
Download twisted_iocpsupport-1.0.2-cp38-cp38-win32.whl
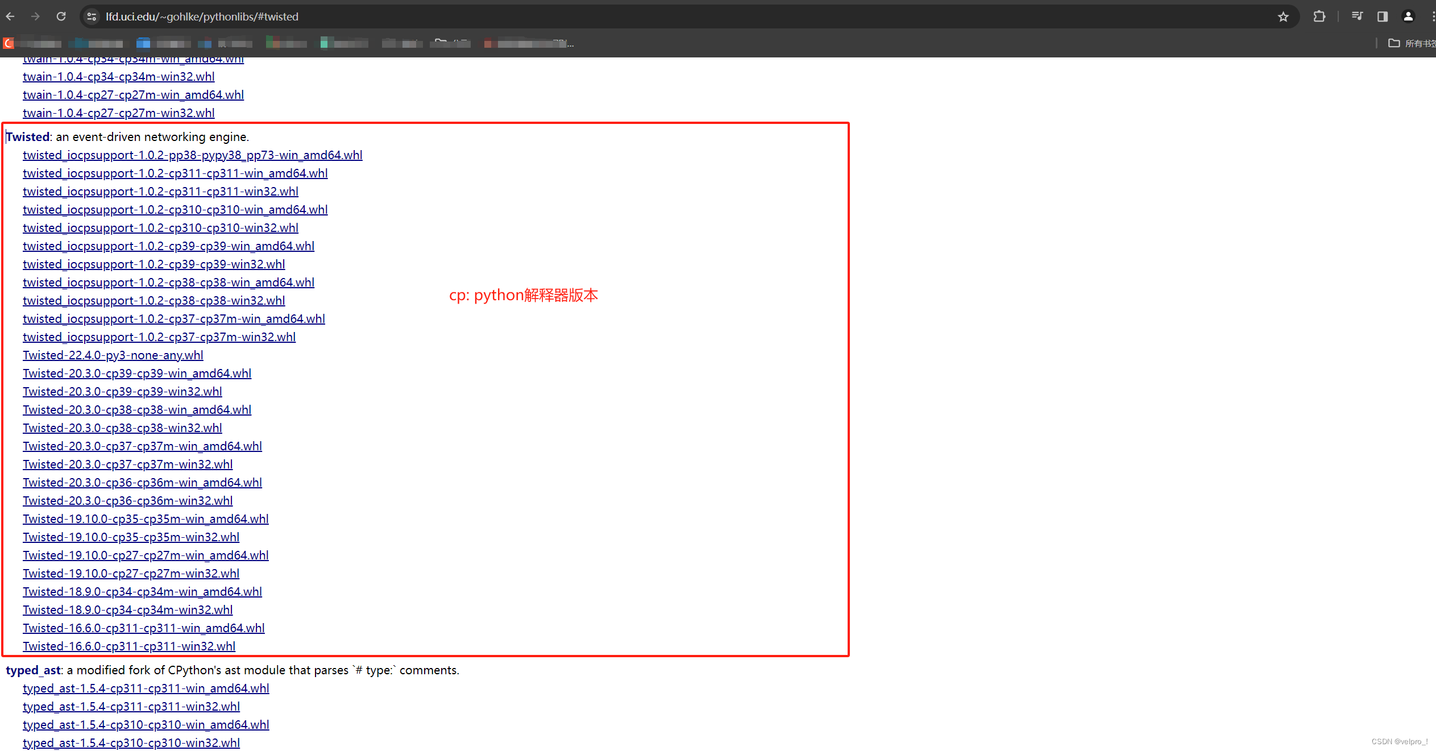pyautogui.click(x=154, y=300)
